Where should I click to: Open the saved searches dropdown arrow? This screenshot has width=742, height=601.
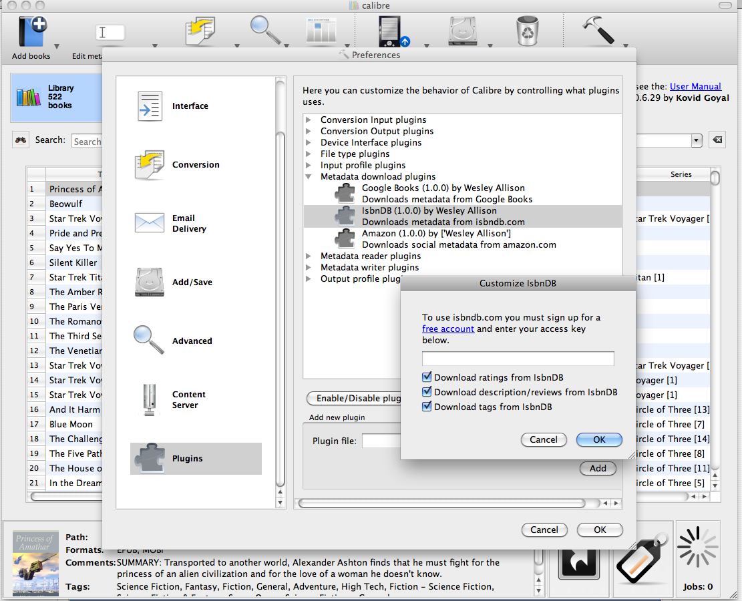point(696,140)
